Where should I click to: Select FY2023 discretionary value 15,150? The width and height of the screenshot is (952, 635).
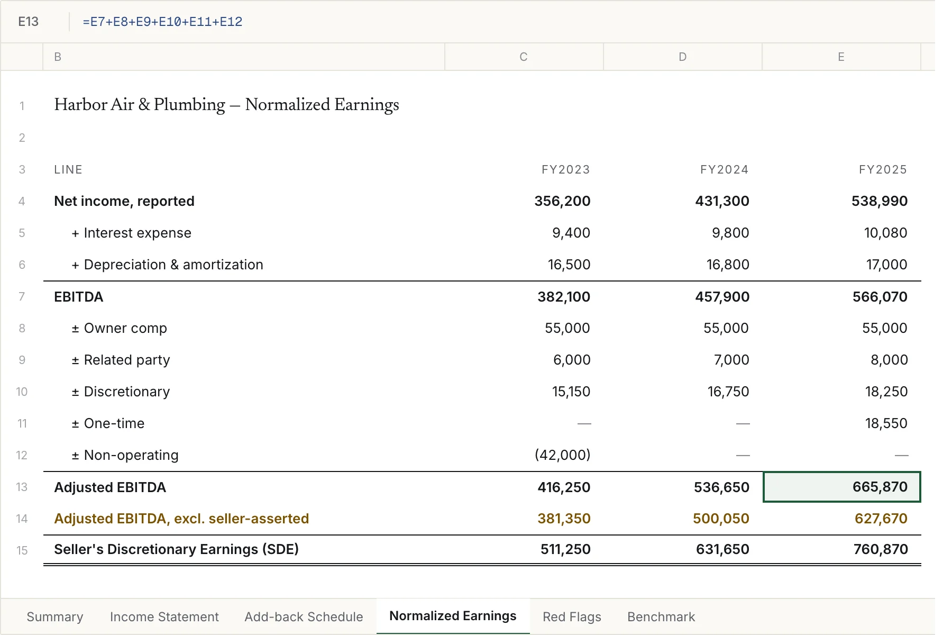coord(571,392)
